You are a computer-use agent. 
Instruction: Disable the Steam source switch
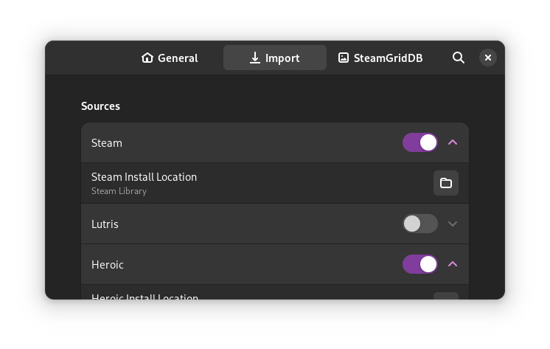[420, 142]
